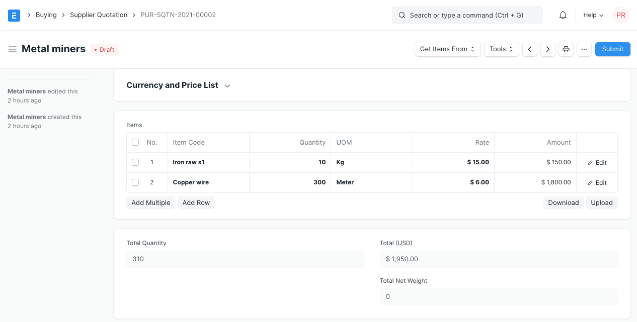Image resolution: width=637 pixels, height=322 pixels.
Task: Go to previous document arrow
Action: tap(529, 49)
